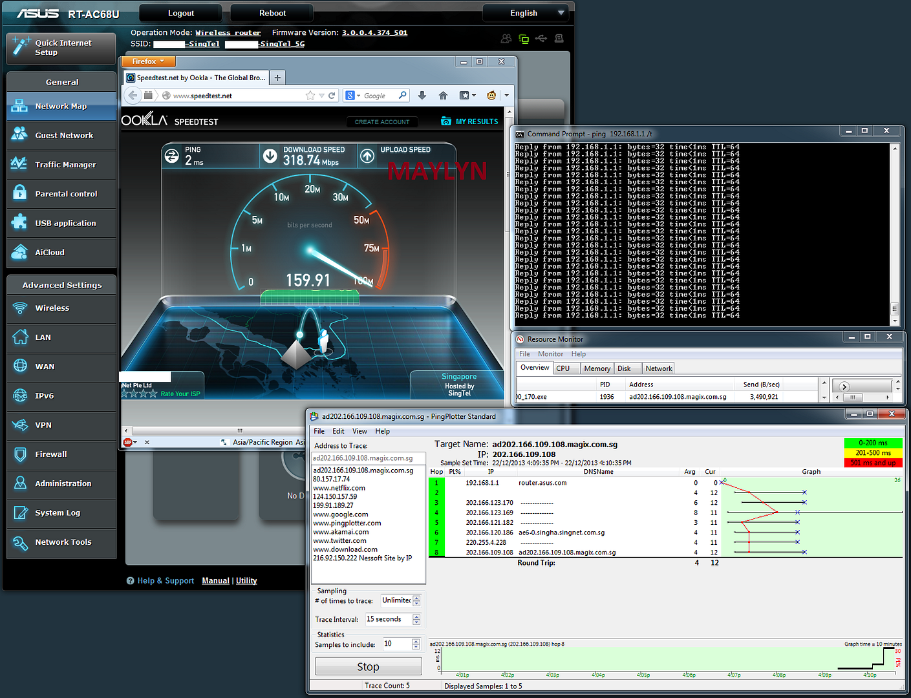Open the orange Firefox menu button

click(x=148, y=61)
